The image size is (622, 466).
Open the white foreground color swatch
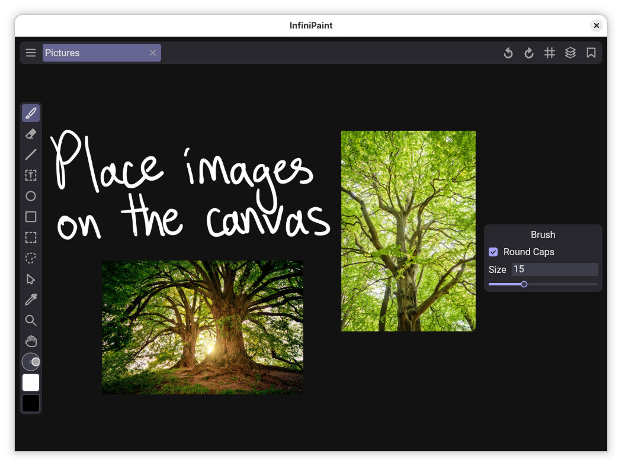[31, 383]
